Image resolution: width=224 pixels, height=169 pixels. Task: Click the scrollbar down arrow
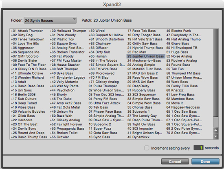click(216, 136)
